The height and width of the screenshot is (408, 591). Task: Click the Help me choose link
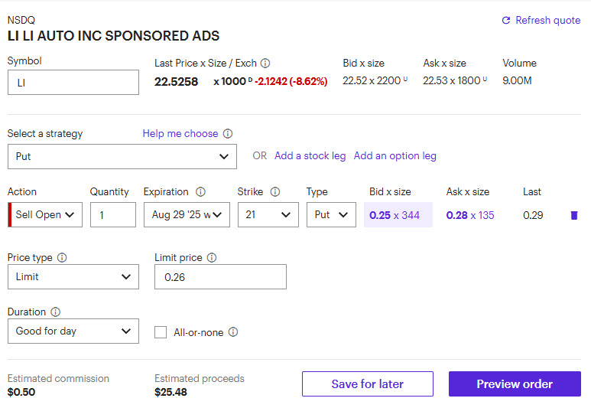[180, 134]
